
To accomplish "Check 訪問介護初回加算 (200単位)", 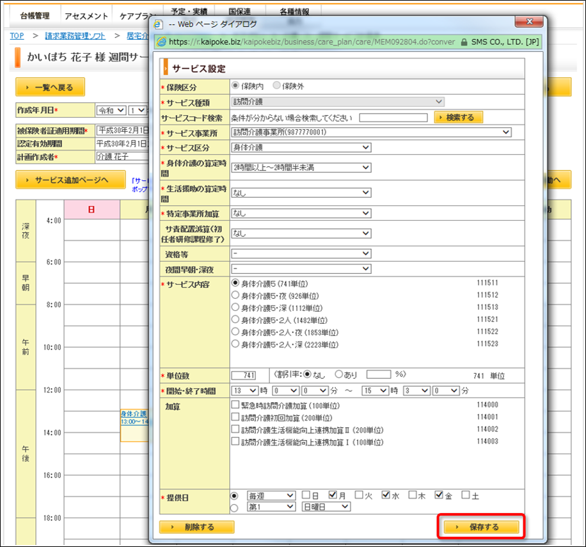I will click(x=235, y=417).
